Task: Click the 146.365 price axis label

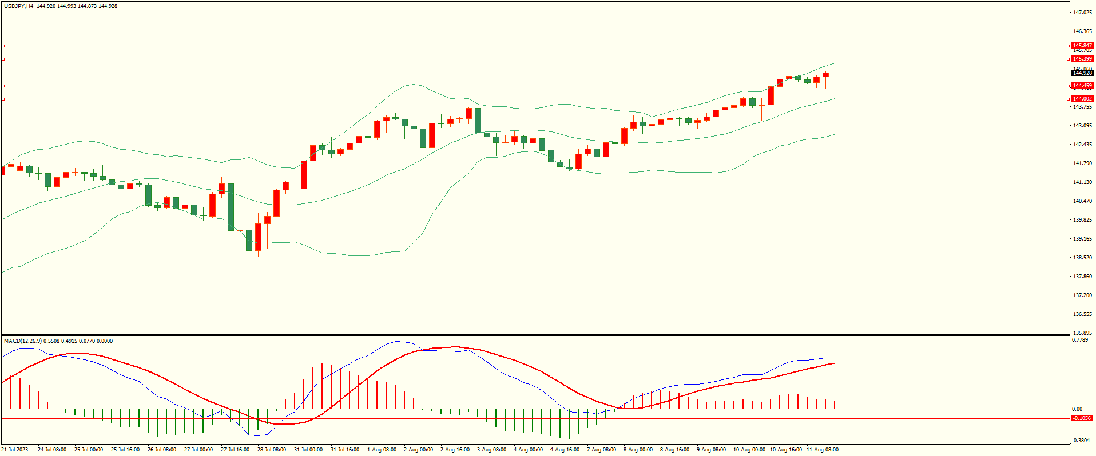Action: [1083, 31]
